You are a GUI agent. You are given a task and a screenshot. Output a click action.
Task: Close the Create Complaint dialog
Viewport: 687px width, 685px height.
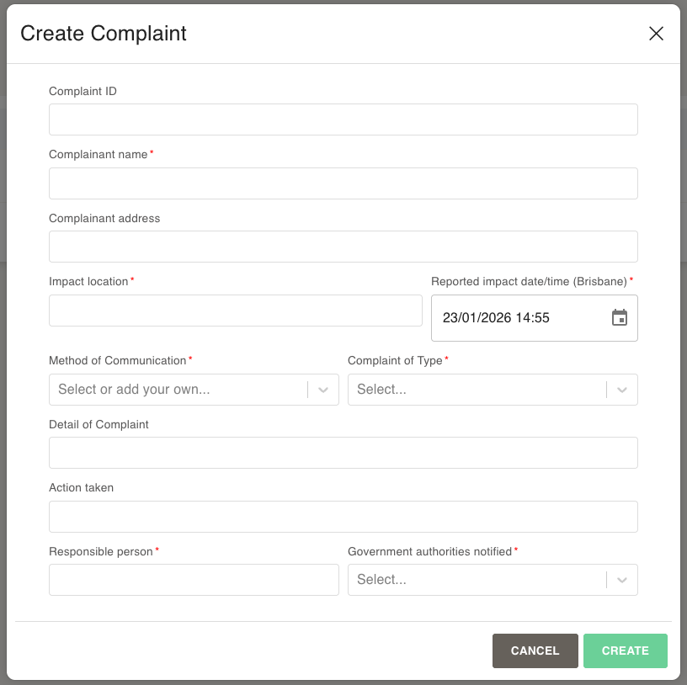click(x=656, y=34)
